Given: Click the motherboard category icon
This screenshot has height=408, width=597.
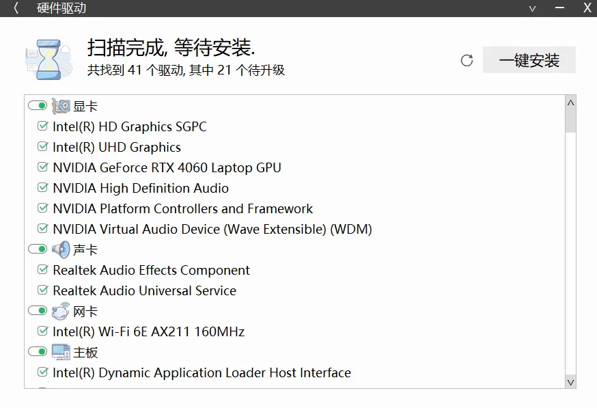Looking at the screenshot, I should click(x=61, y=352).
